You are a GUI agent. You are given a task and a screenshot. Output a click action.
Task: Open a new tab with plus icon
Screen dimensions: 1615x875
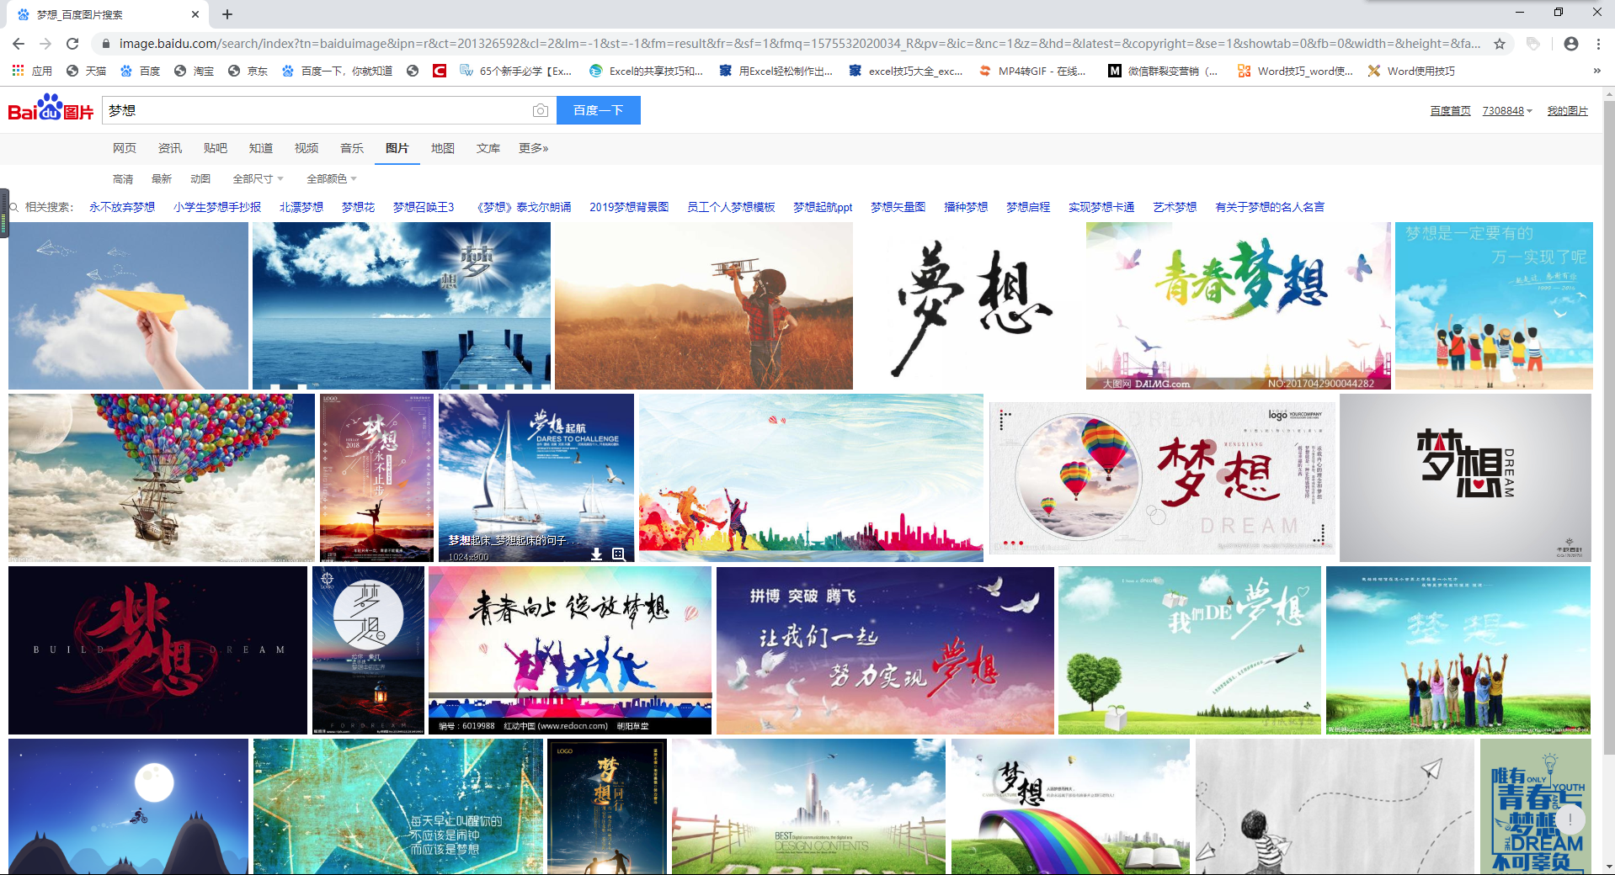point(227,14)
